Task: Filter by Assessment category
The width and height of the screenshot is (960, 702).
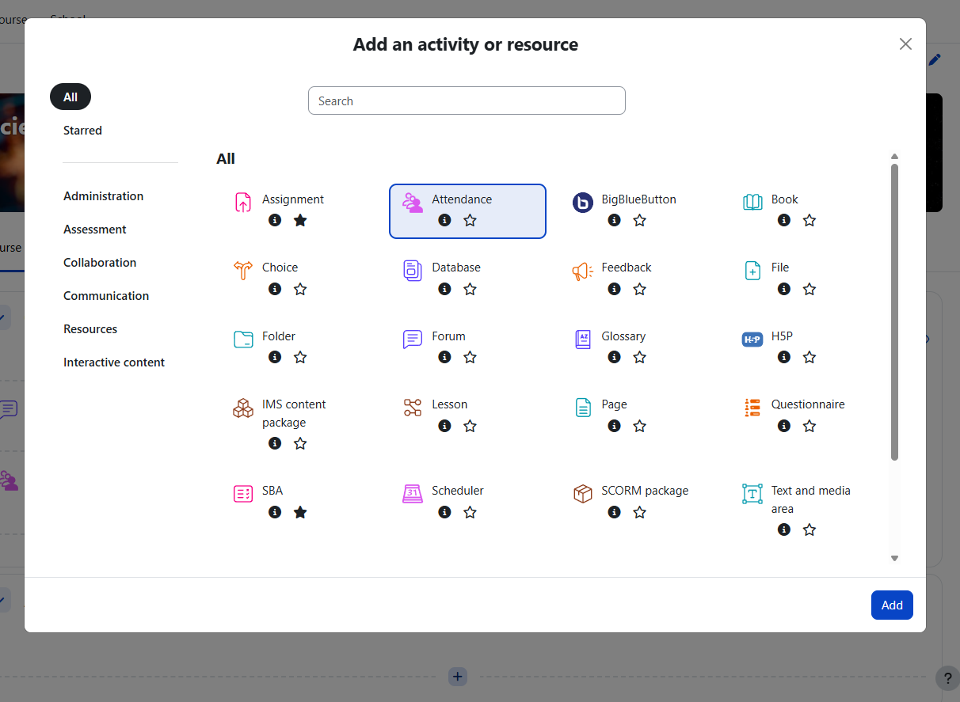Action: 95,229
